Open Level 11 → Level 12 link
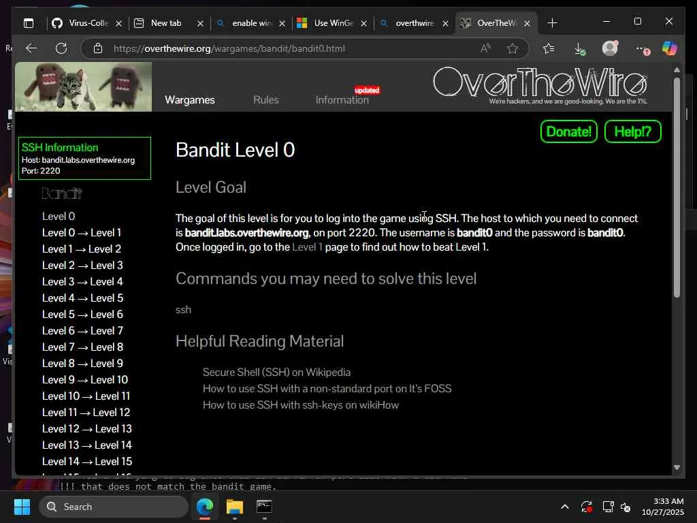Image resolution: width=697 pixels, height=523 pixels. (x=86, y=413)
